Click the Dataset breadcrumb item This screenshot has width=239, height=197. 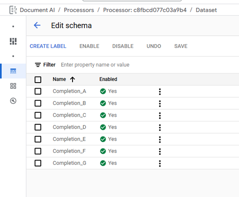coord(206,10)
